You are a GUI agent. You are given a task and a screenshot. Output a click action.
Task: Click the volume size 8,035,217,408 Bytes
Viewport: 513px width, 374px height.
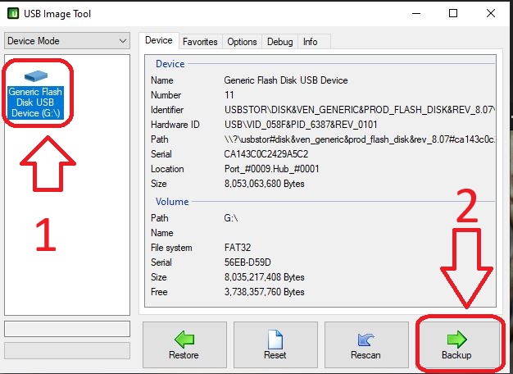265,277
